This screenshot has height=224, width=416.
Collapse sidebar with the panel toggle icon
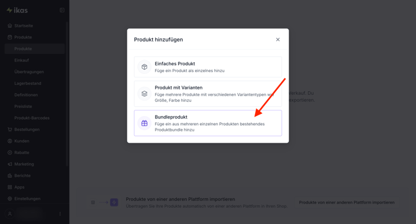62,10
